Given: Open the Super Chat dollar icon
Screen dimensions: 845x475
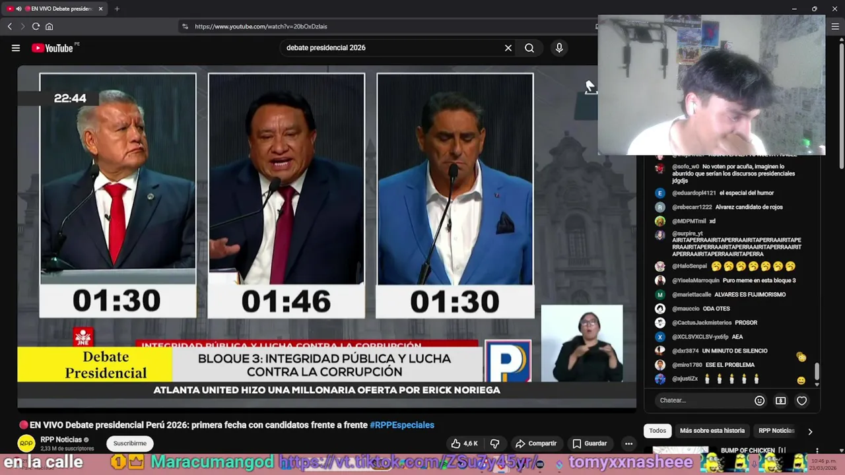Looking at the screenshot, I should (780, 400).
